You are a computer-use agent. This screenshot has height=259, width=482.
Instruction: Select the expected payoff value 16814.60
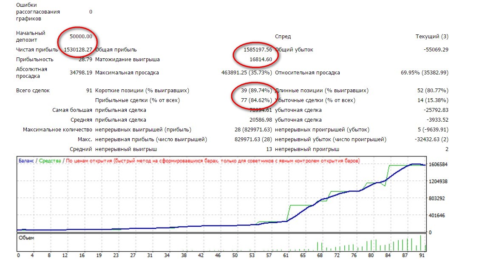pos(258,60)
